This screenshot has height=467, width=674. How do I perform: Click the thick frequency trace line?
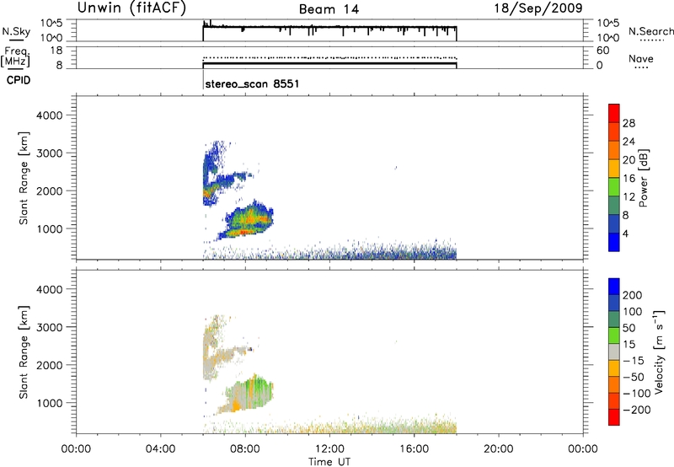pos(329,64)
